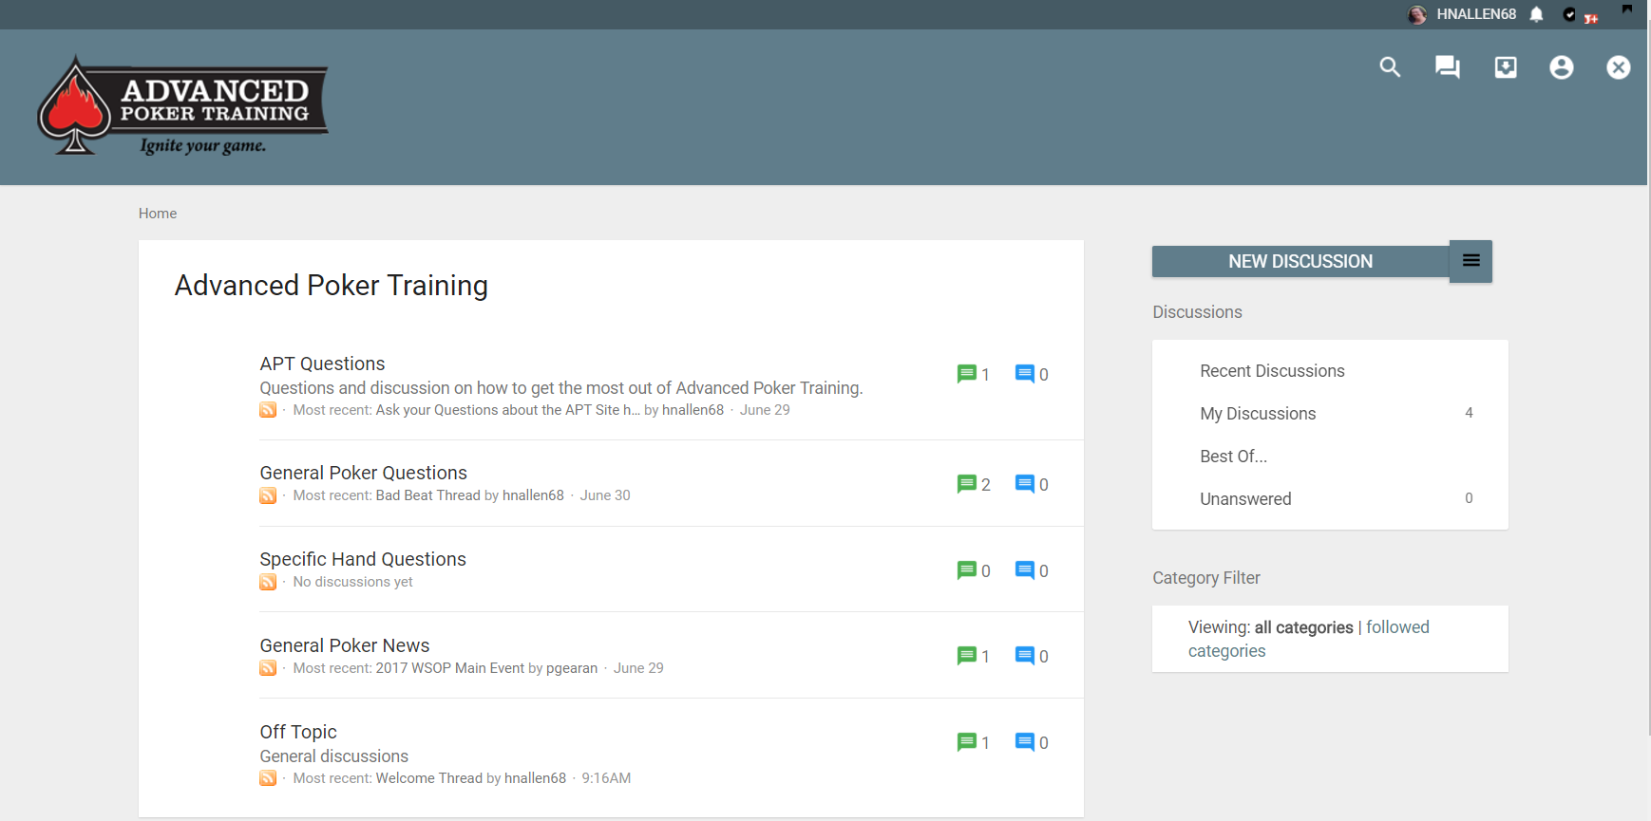This screenshot has height=821, width=1651.
Task: Open General Poker News category
Action: click(345, 645)
